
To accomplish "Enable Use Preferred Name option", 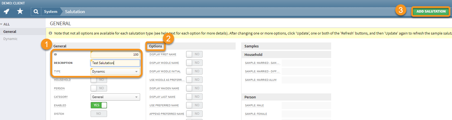I will pyautogui.click(x=194, y=105).
